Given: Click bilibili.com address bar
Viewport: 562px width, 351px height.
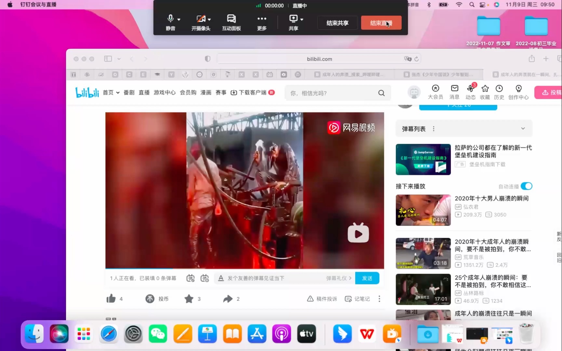Looking at the screenshot, I should (x=319, y=59).
